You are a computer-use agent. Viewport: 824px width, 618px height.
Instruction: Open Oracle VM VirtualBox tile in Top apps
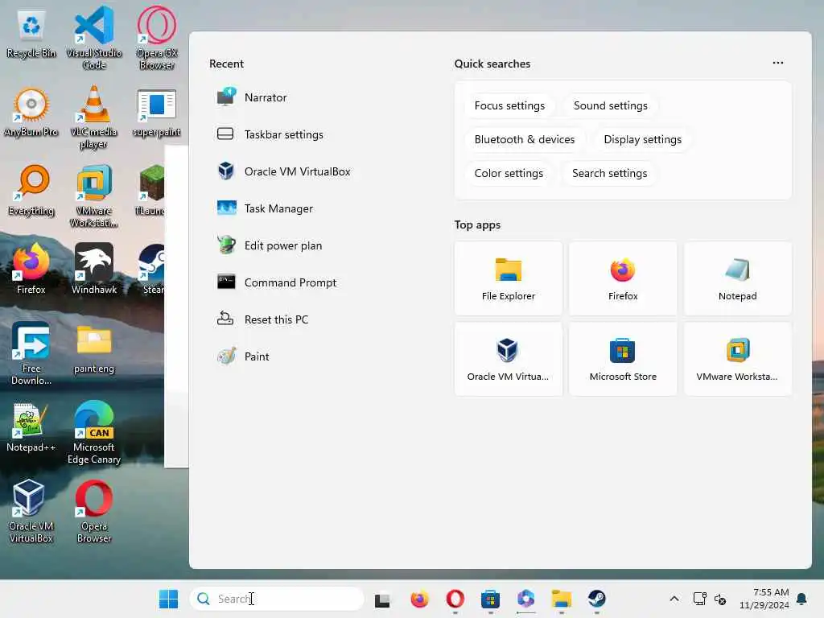click(x=509, y=359)
